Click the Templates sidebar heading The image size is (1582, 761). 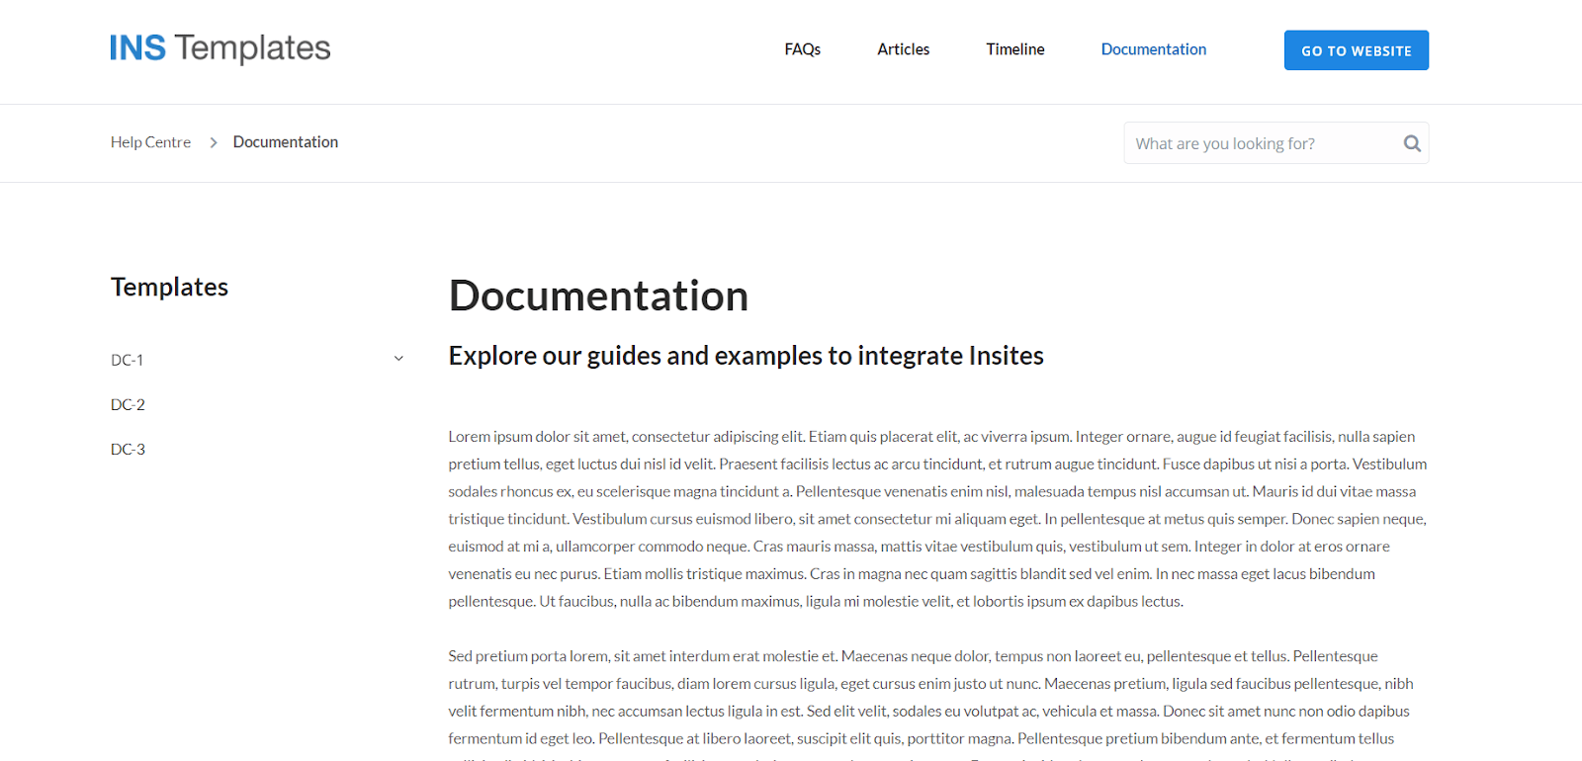coord(169,287)
